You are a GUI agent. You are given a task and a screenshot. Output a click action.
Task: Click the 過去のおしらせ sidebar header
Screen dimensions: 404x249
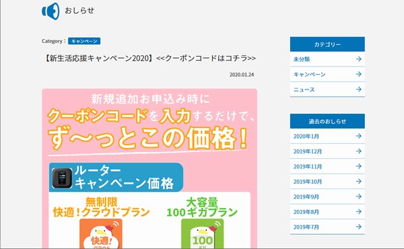(x=327, y=121)
